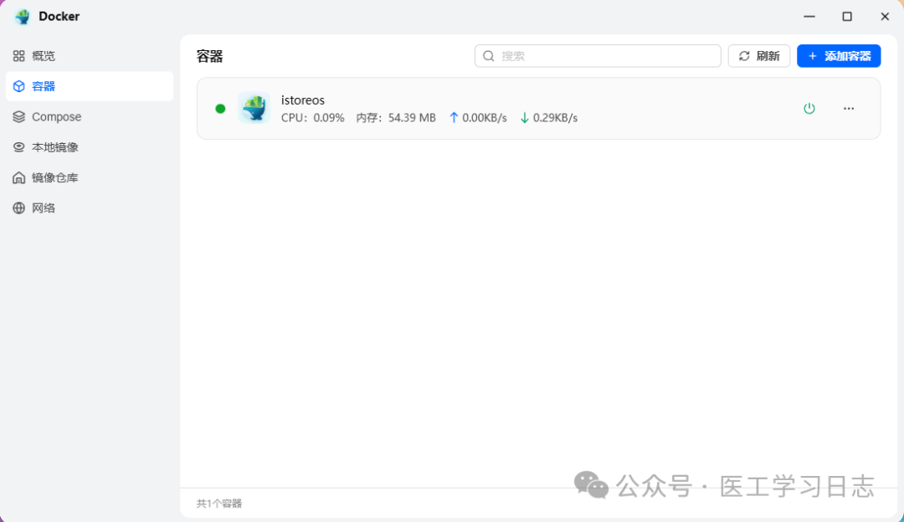Toggle power off the istoreos container
Image resolution: width=904 pixels, height=522 pixels.
pyautogui.click(x=809, y=108)
